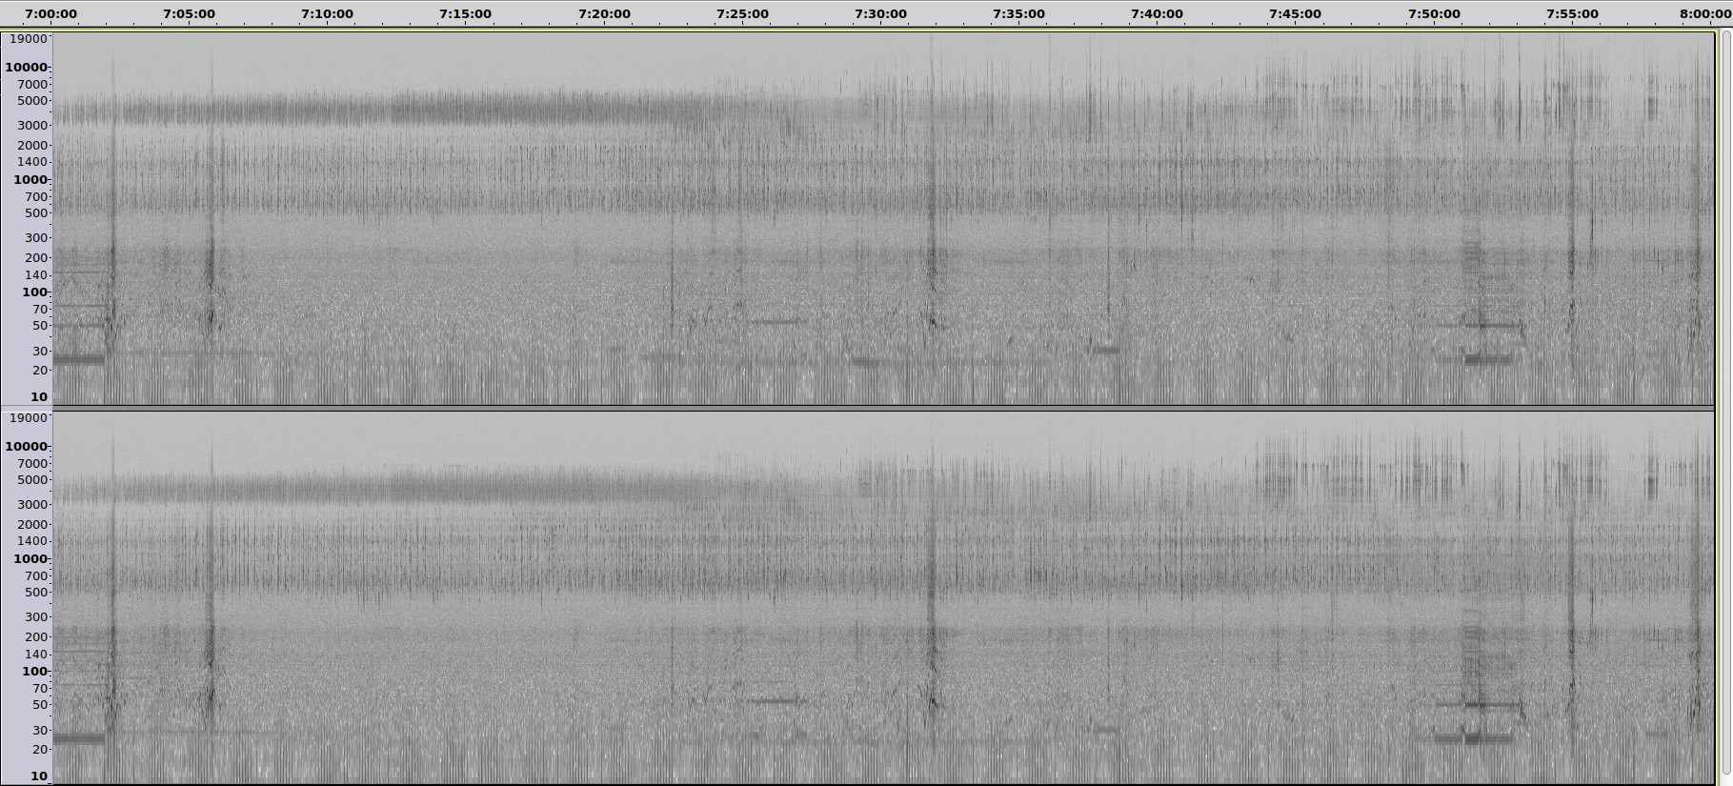Click the 1000 Hz label on the upper frequency scale

30,180
